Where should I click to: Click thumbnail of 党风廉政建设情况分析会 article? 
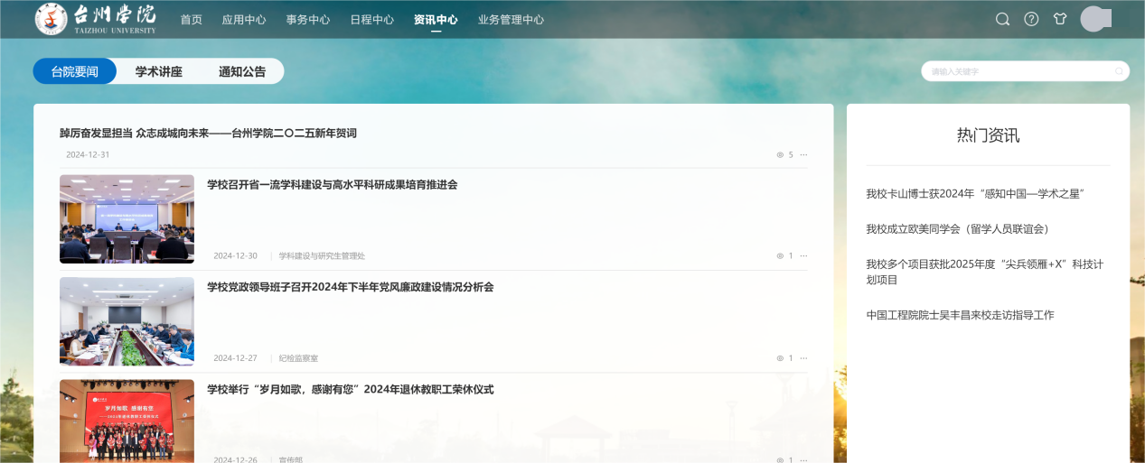pyautogui.click(x=127, y=321)
